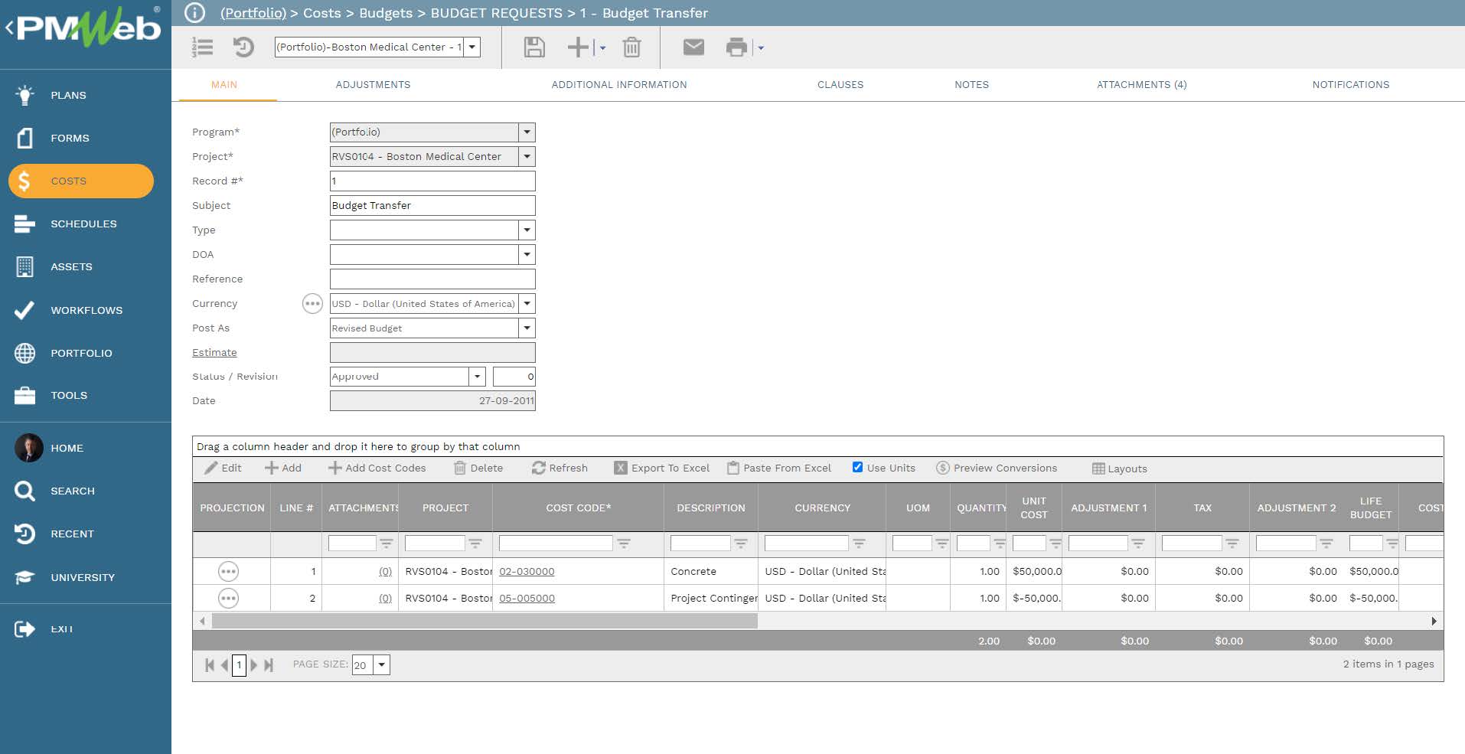This screenshot has width=1465, height=754.
Task: Click the Save floppy disk icon
Action: (533, 47)
